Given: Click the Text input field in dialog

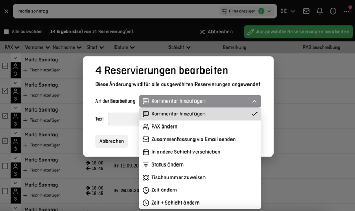Looking at the screenshot, I should click(123, 119).
